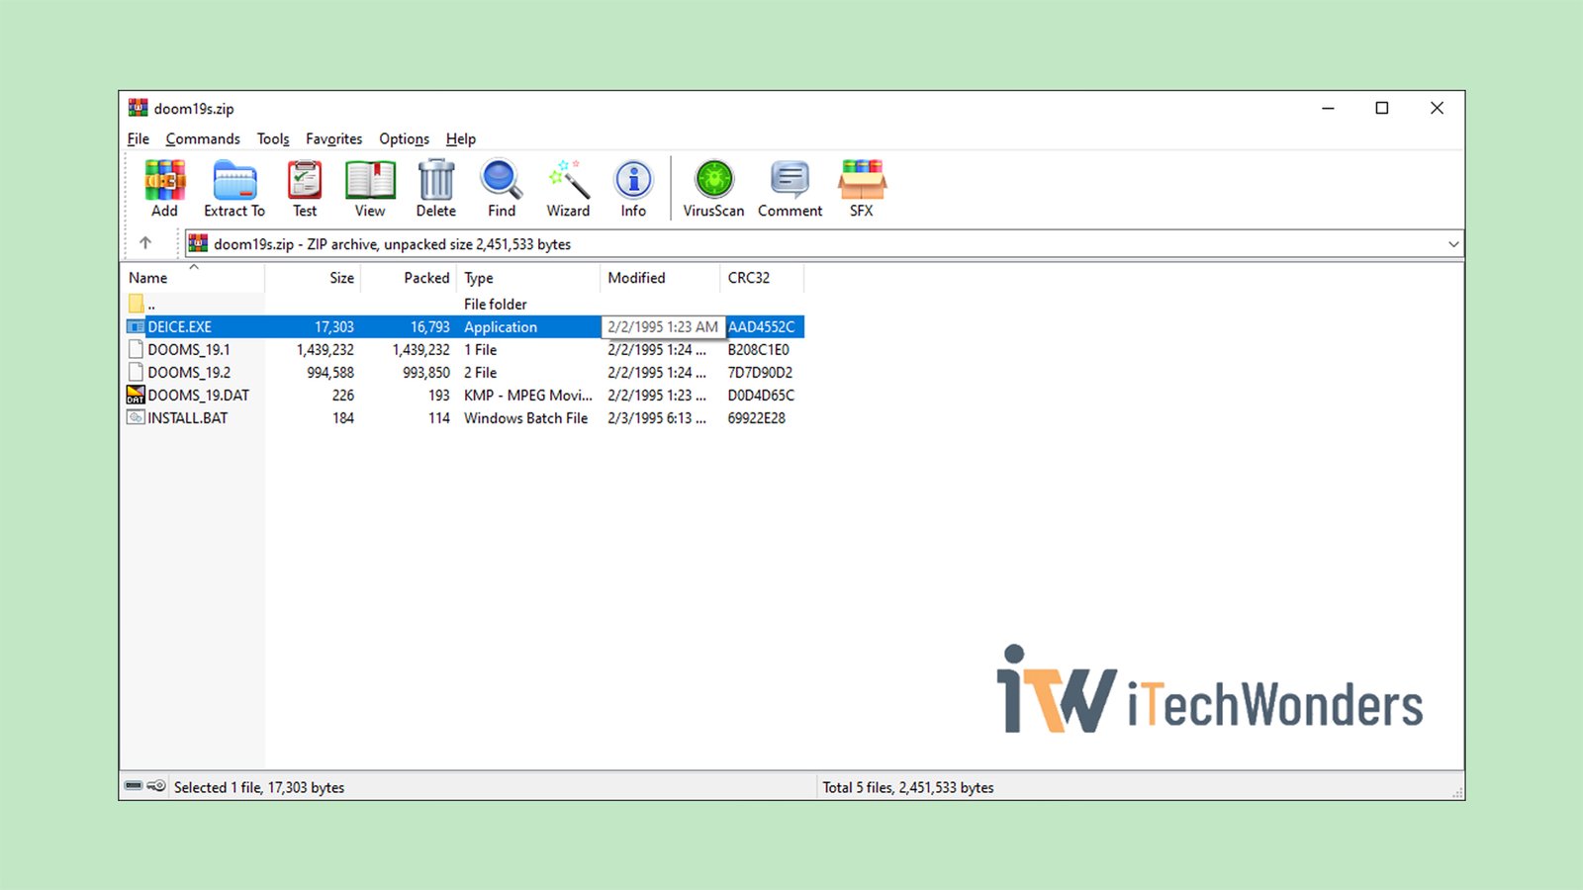The image size is (1583, 890).
Task: Open the Favorites menu
Action: (333, 139)
